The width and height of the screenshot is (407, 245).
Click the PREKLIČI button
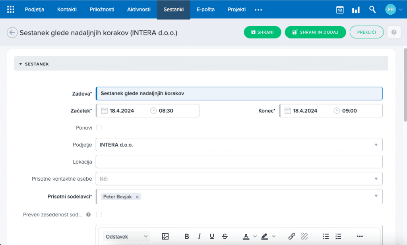point(366,32)
